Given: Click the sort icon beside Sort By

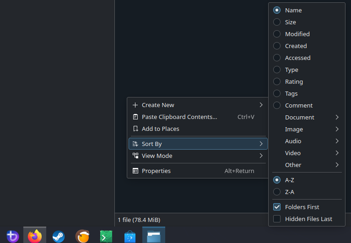Looking at the screenshot, I should (135, 144).
